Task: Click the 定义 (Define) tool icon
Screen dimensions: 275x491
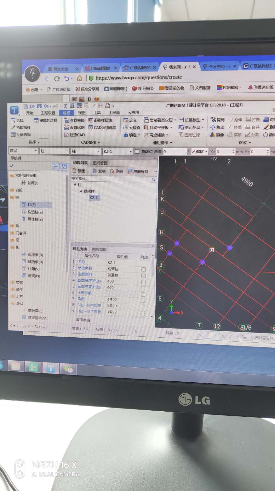Action: [126, 120]
